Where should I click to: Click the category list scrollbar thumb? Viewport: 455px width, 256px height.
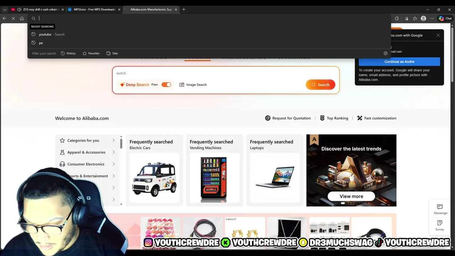(x=121, y=144)
